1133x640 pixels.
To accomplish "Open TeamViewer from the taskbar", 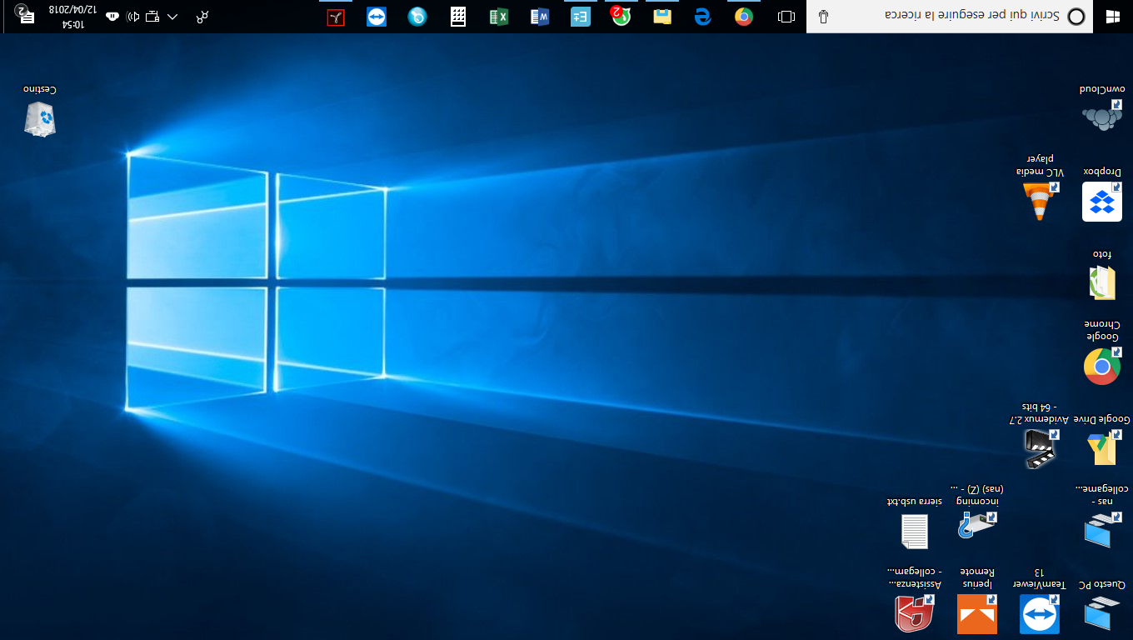I will coord(377,17).
